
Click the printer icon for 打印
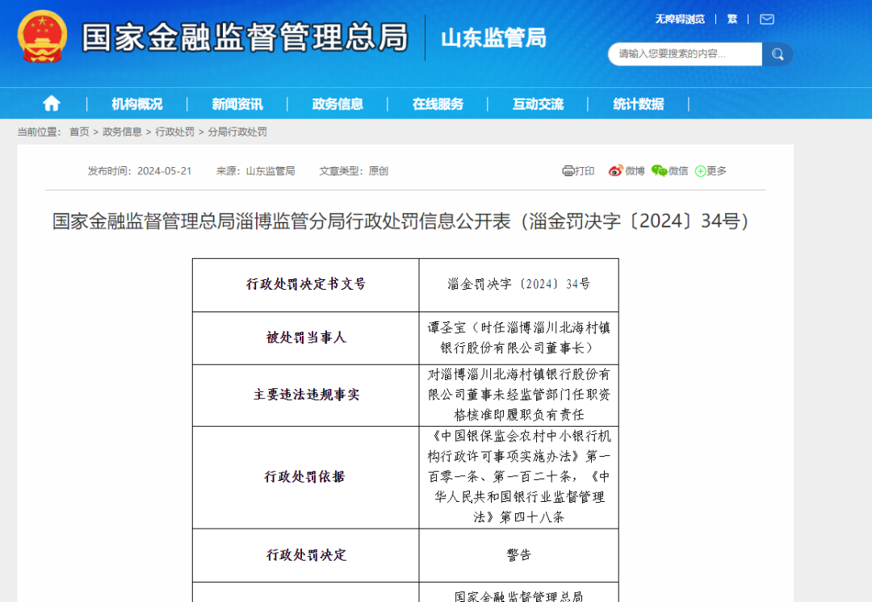point(568,170)
